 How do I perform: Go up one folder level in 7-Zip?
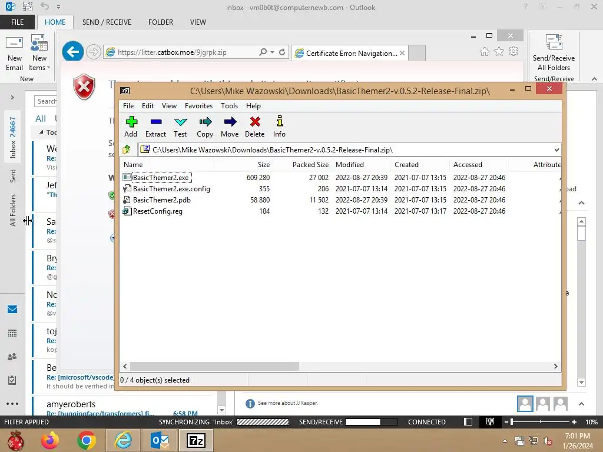click(x=127, y=149)
